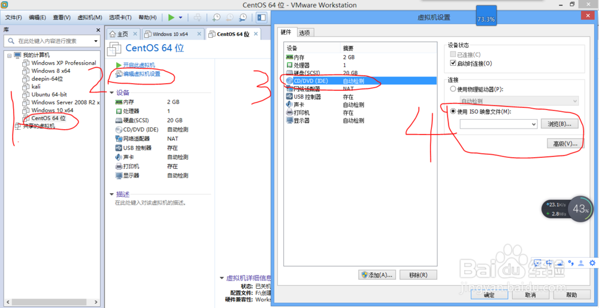The width and height of the screenshot is (599, 308).
Task: Click the 网络适配器 icon in main device list
Action: tap(119, 139)
